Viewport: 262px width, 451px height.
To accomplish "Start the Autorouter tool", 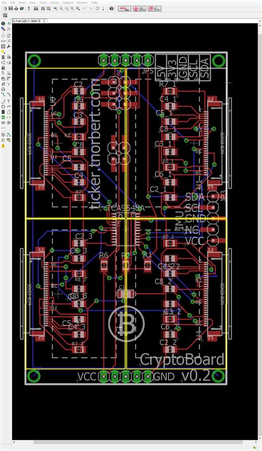I will (x=9, y=134).
